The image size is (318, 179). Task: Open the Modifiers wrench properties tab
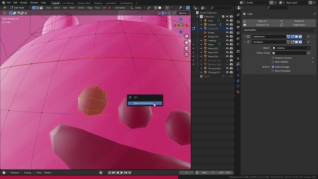[x=238, y=64]
